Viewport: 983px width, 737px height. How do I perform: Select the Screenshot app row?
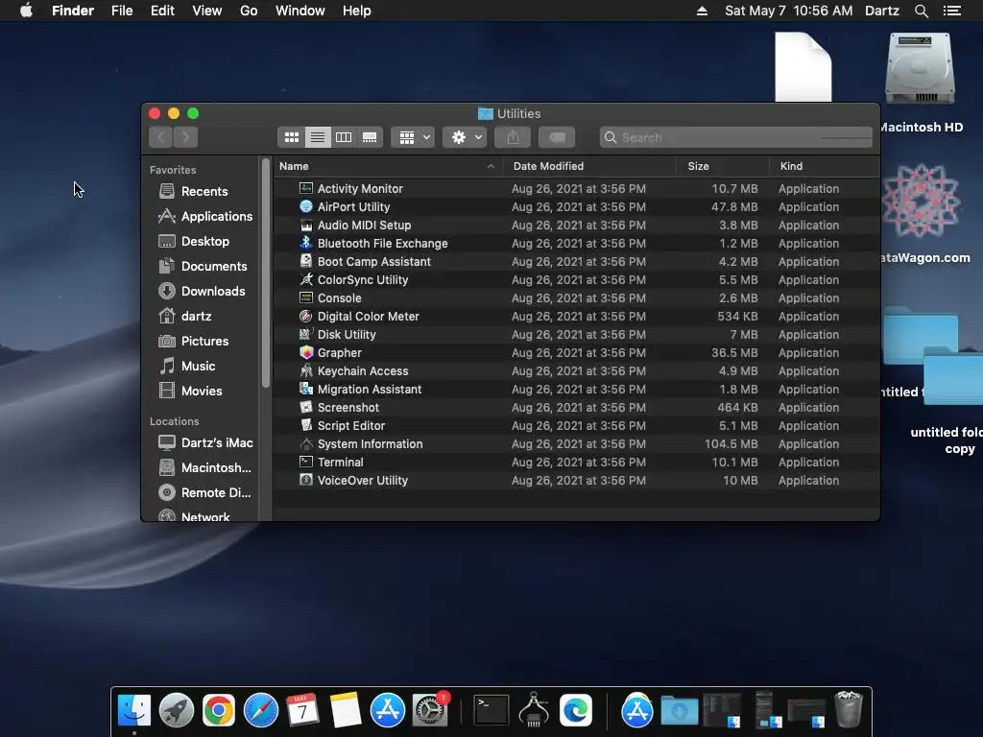tap(576, 407)
